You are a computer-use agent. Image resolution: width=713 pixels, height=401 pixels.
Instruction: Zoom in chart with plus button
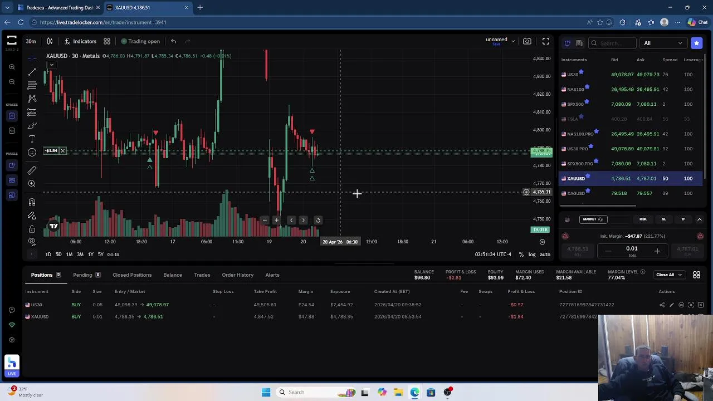point(276,220)
